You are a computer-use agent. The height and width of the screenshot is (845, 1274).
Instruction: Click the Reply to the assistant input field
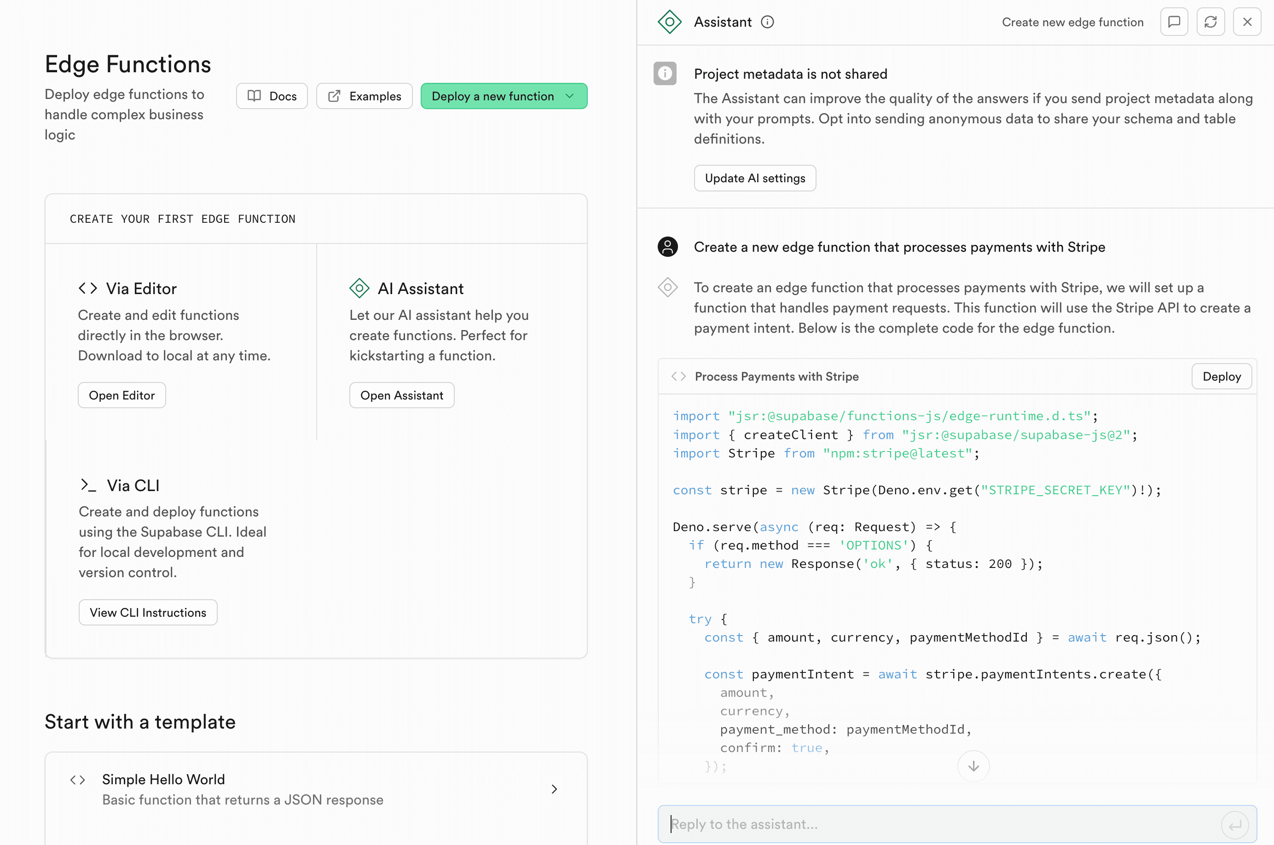(916, 824)
